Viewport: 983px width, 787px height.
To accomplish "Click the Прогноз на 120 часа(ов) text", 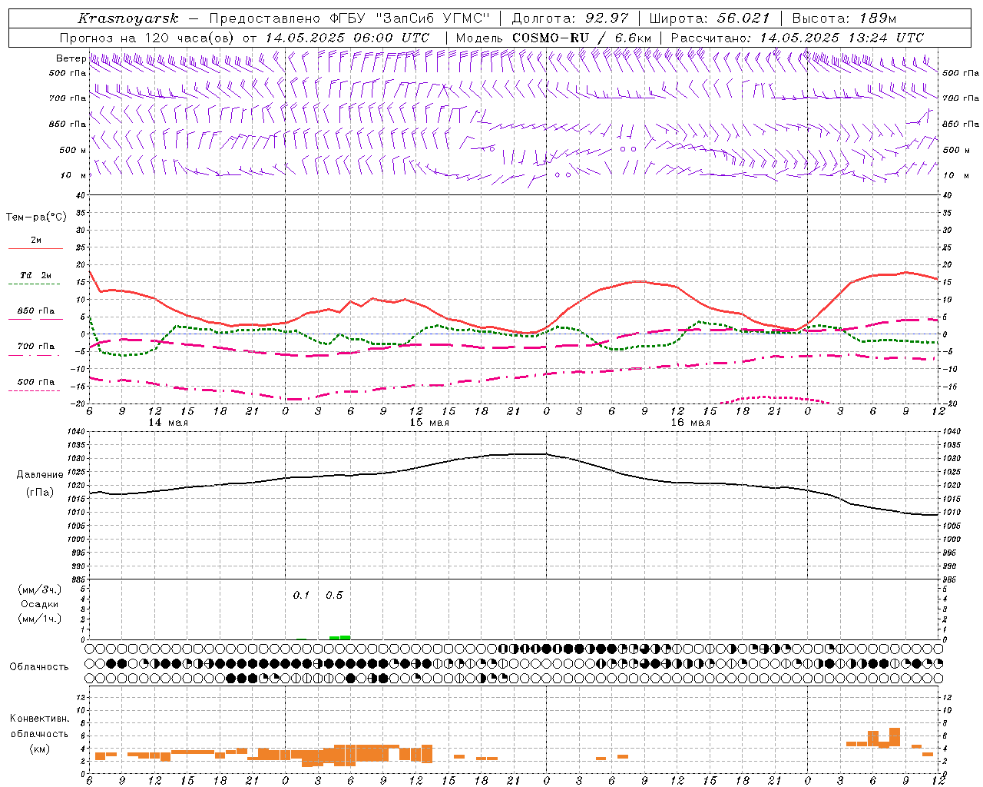I will coord(148,38).
